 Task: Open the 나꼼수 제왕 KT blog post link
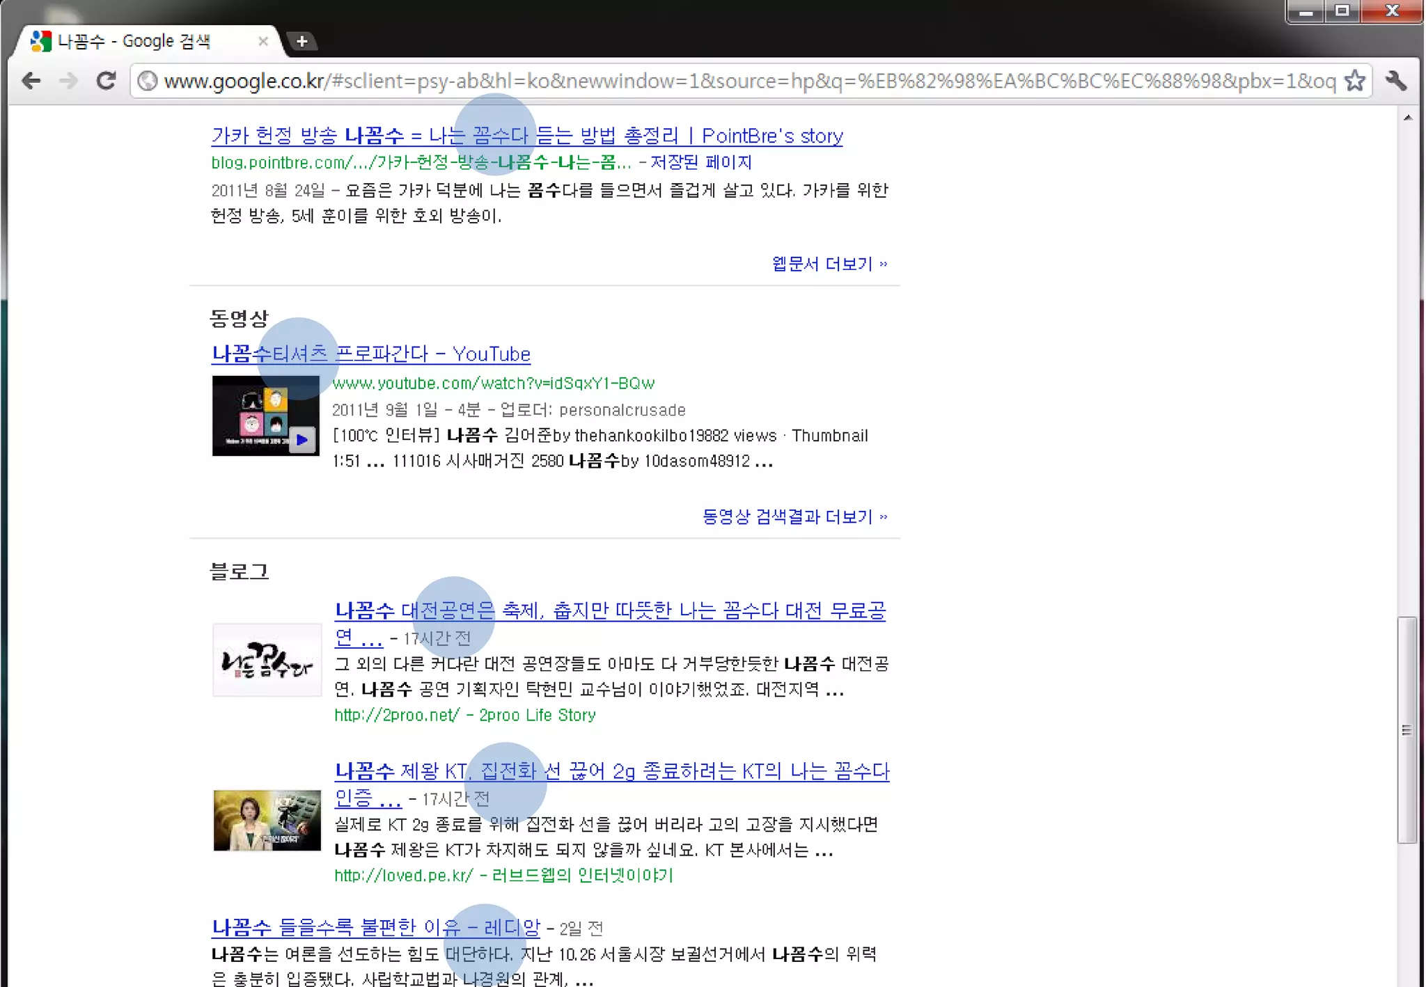611,771
